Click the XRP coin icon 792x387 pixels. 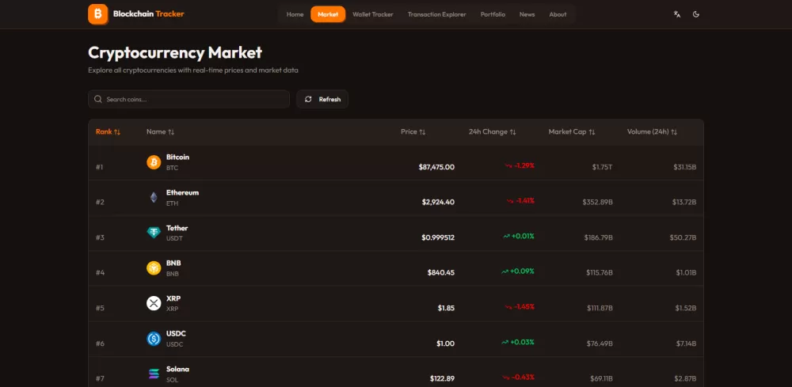(x=154, y=303)
